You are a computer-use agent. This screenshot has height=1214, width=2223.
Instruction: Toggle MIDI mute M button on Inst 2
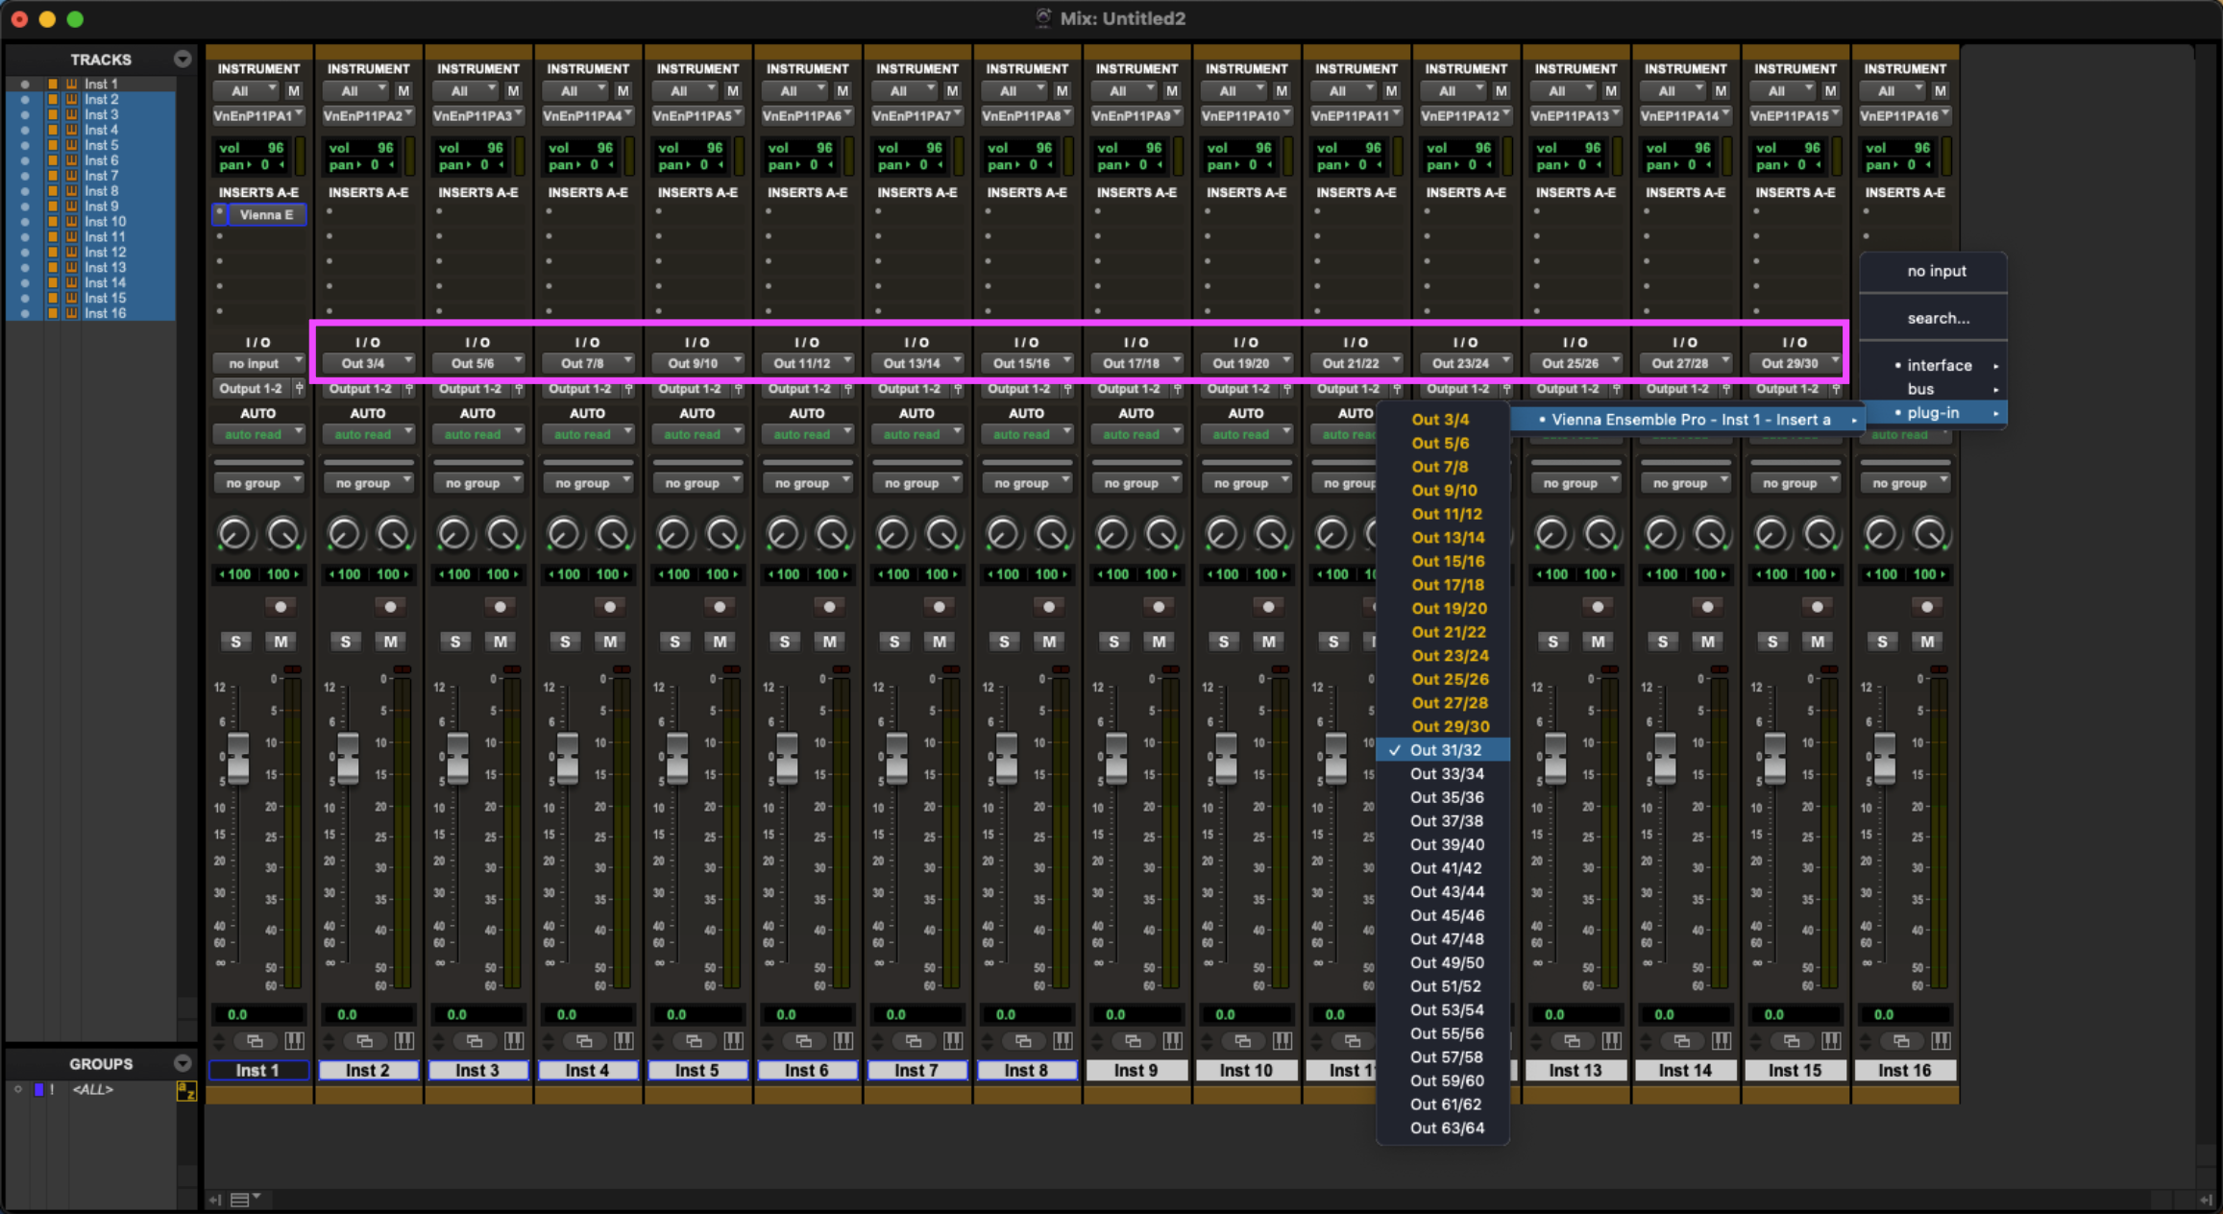(x=403, y=90)
